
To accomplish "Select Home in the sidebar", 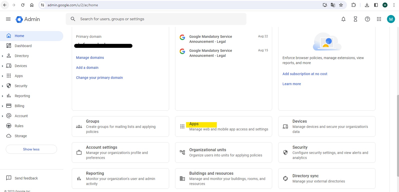I will tap(32, 36).
